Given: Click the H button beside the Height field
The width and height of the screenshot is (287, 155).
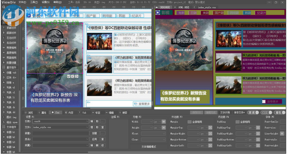Looking at the screenshot, I should pyautogui.click(x=164, y=127).
